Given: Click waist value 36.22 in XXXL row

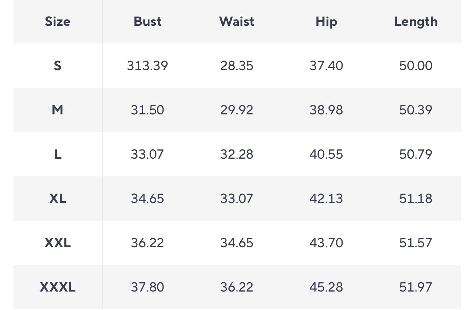Looking at the screenshot, I should [237, 287].
